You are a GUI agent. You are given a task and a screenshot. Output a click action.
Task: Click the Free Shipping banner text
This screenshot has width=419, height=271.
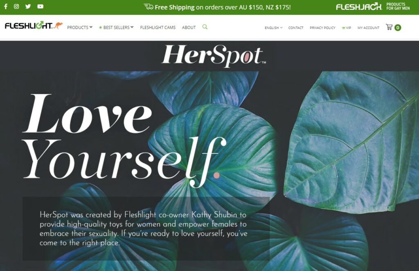(217, 7)
